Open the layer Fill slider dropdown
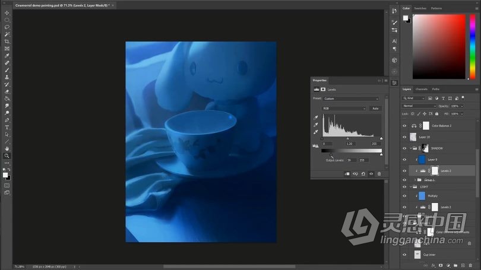 [462, 114]
